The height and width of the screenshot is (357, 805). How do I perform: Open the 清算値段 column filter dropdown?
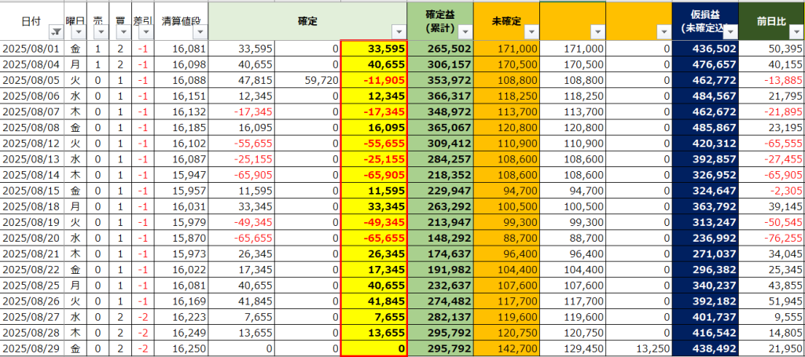pyautogui.click(x=200, y=32)
